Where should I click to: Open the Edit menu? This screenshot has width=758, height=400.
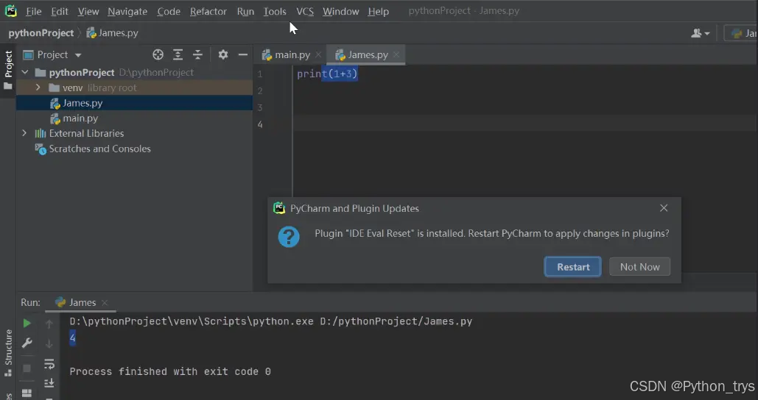click(60, 11)
